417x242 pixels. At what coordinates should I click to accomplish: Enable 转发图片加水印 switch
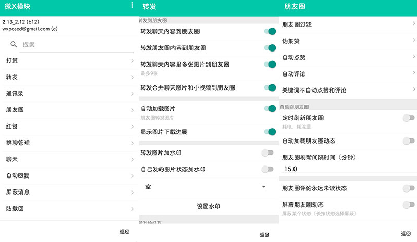pyautogui.click(x=267, y=152)
